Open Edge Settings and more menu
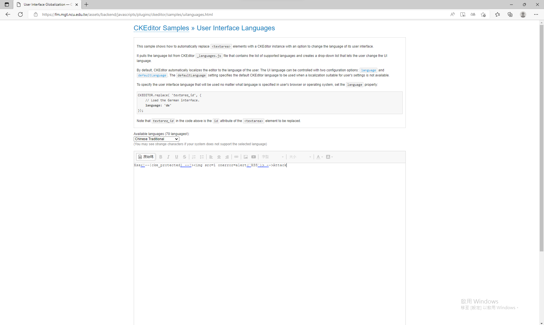Screen dimensions: 544x325 tap(536, 14)
